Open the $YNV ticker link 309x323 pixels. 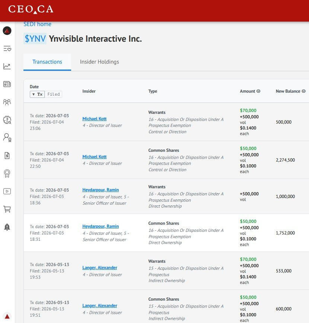[35, 39]
